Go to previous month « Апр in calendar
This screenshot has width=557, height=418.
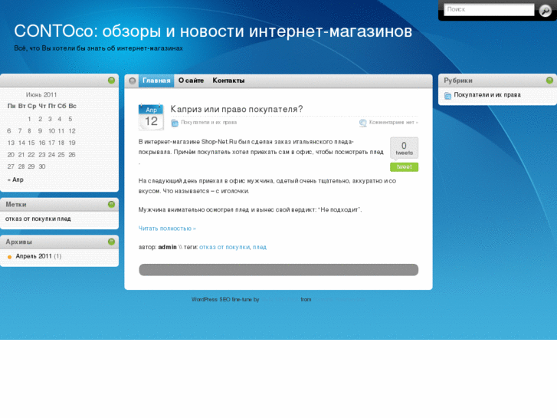coord(15,179)
